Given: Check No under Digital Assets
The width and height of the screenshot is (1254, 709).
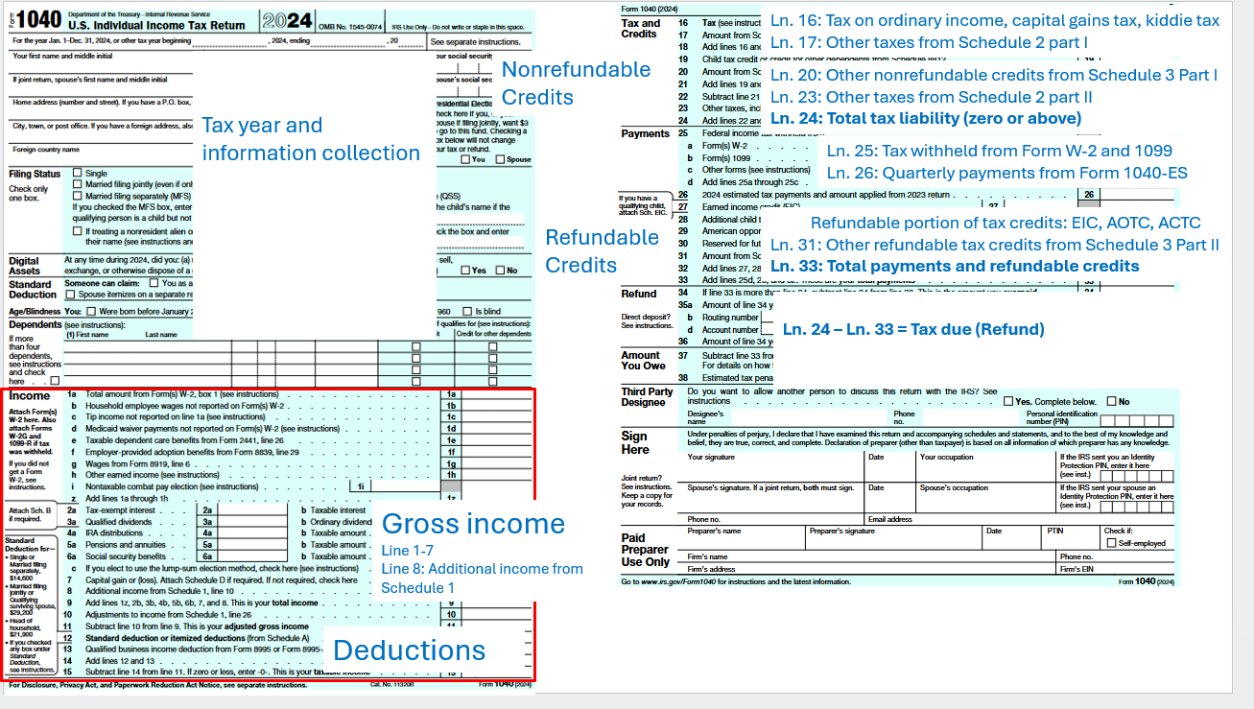Looking at the screenshot, I should (x=500, y=271).
